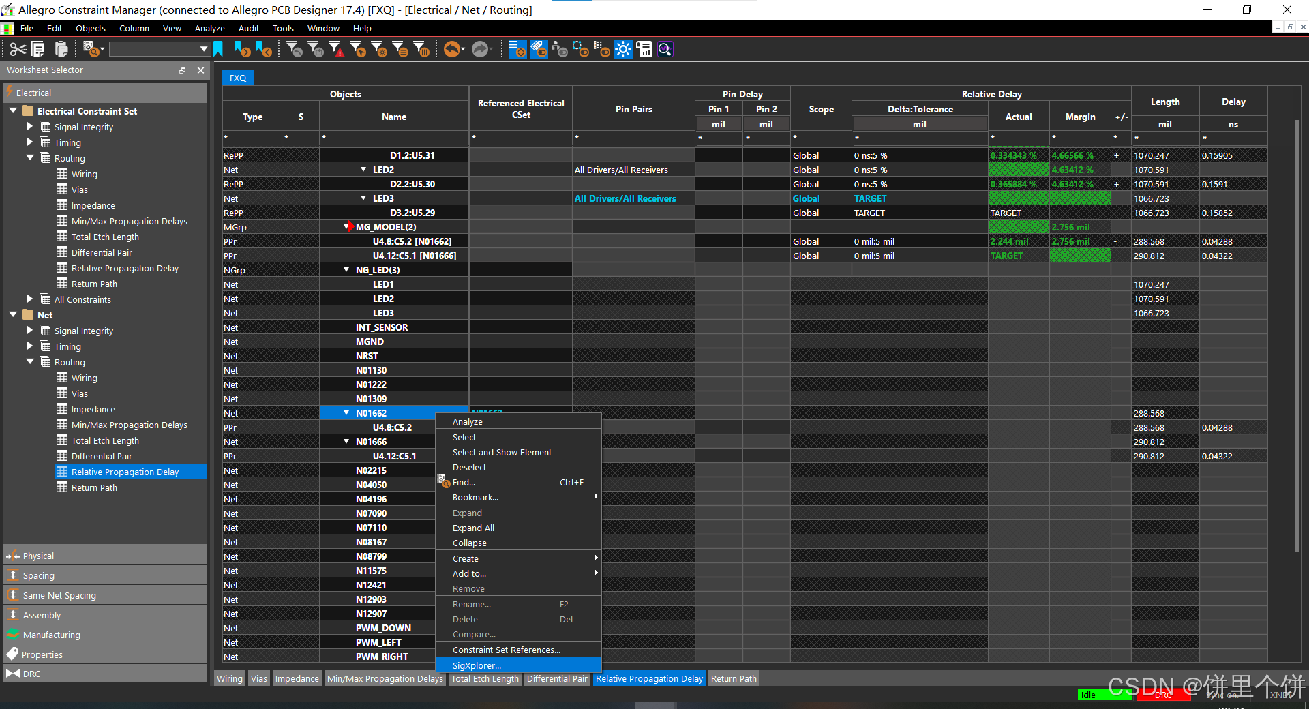
Task: Switch to the Total Etch Length bottom tab
Action: pyautogui.click(x=485, y=678)
